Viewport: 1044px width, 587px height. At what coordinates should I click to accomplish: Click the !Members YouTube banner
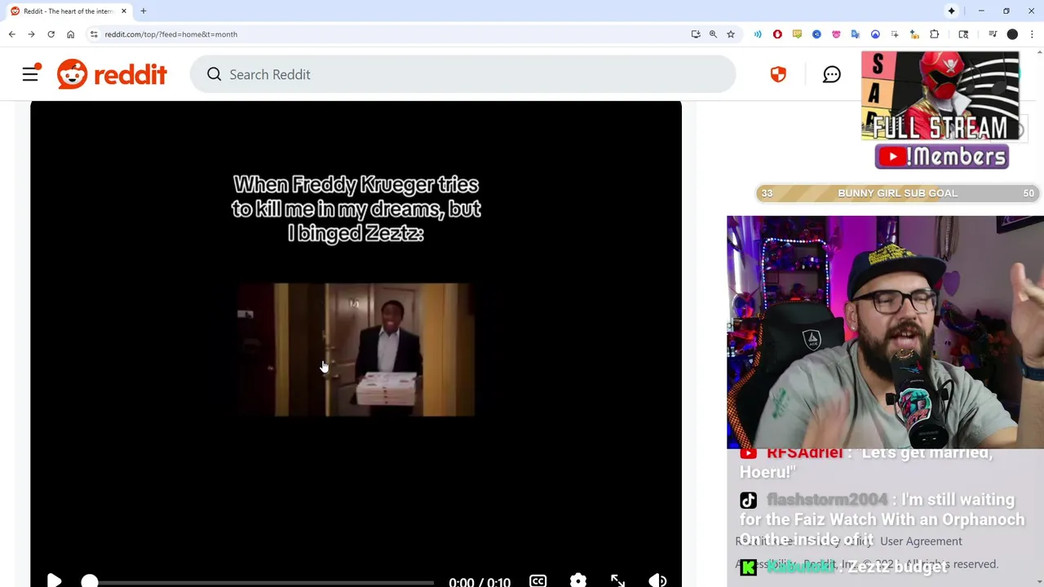pyautogui.click(x=941, y=157)
